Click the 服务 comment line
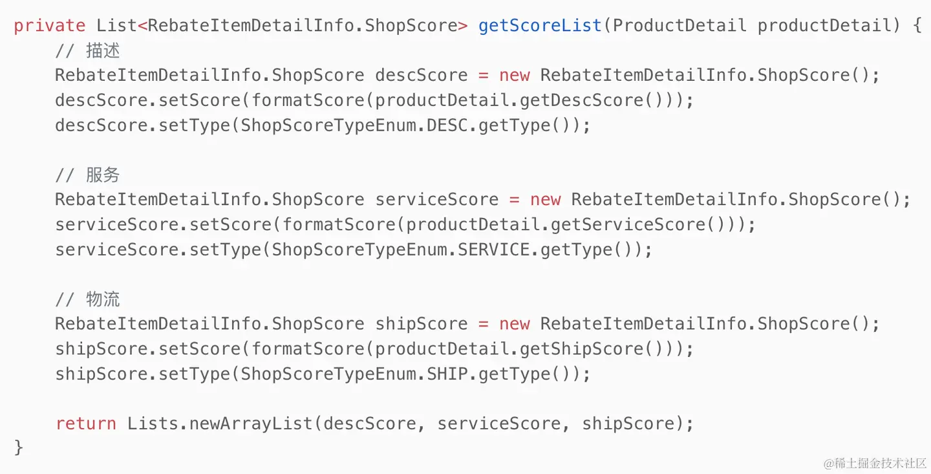 87,175
